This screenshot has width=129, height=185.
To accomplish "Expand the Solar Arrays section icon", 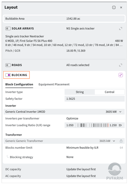I will pos(120,29).
